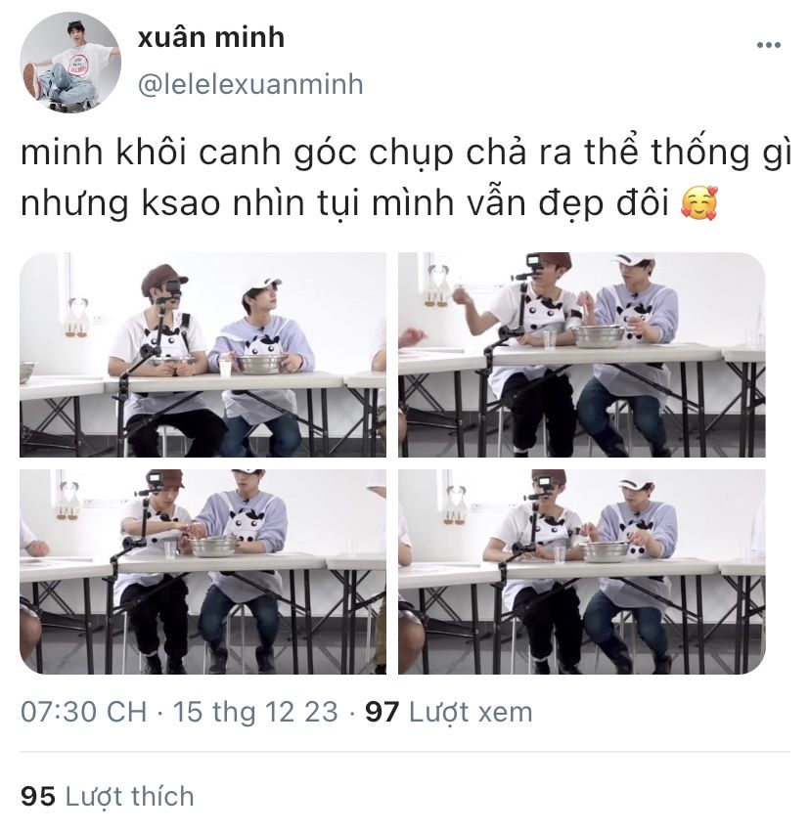Click the divider above the likes count
Viewport: 810px width, 833px height.
405,752
